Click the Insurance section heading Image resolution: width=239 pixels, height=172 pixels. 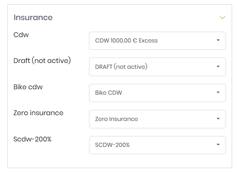[33, 17]
